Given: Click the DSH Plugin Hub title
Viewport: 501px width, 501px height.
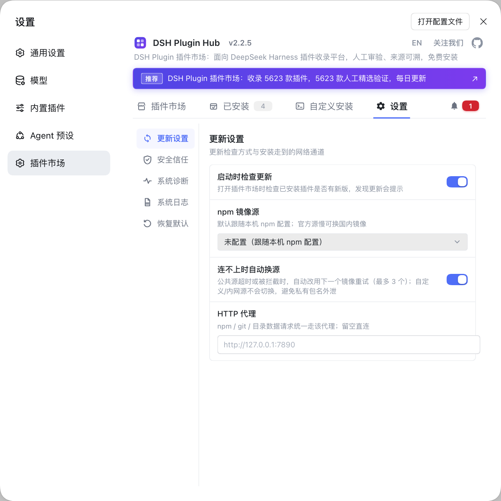Looking at the screenshot, I should coord(186,43).
